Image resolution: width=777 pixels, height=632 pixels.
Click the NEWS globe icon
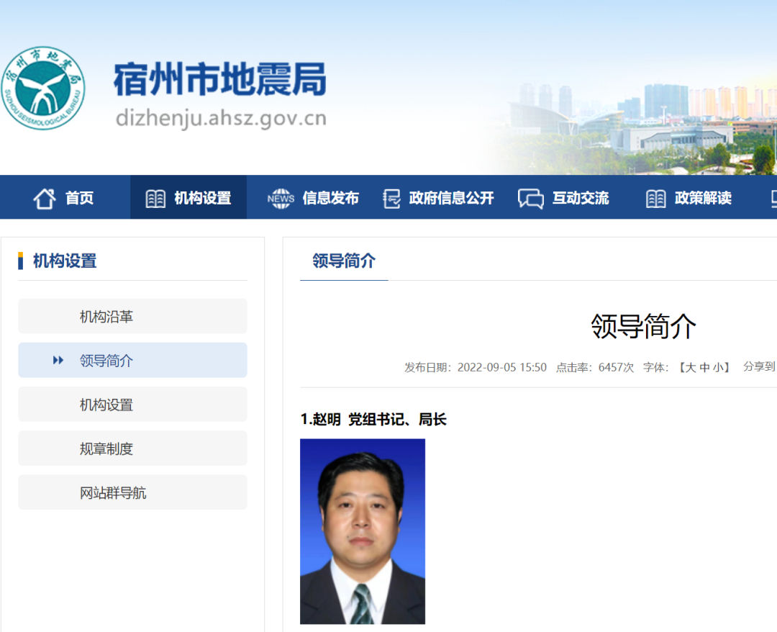point(281,199)
